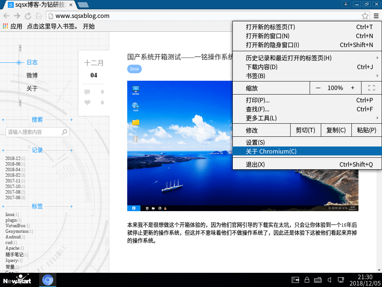The image size is (382, 287).
Task: Go back with the browser back arrow
Action: pos(7,16)
